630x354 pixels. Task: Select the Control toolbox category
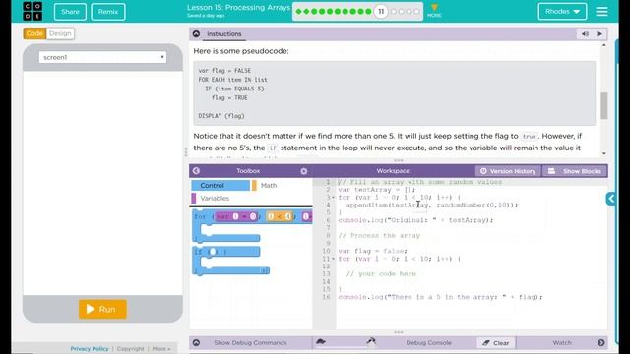[220, 186]
